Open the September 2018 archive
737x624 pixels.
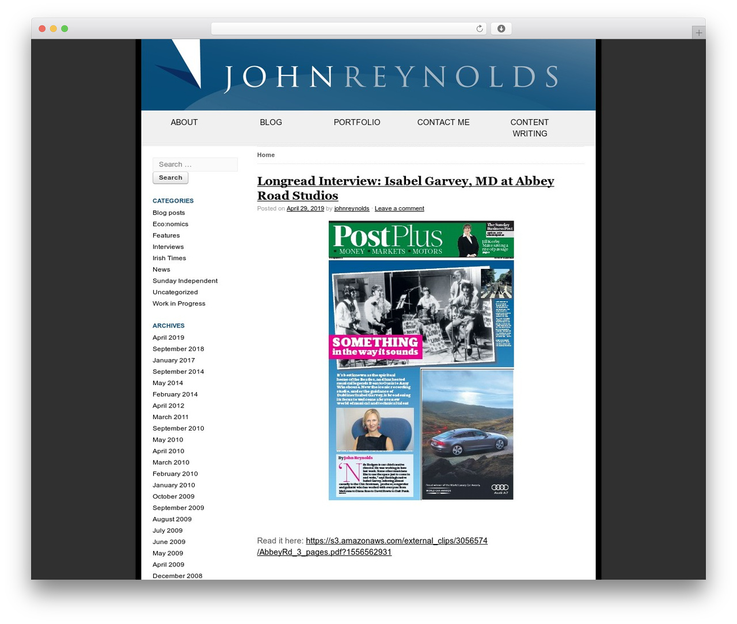pyautogui.click(x=178, y=349)
